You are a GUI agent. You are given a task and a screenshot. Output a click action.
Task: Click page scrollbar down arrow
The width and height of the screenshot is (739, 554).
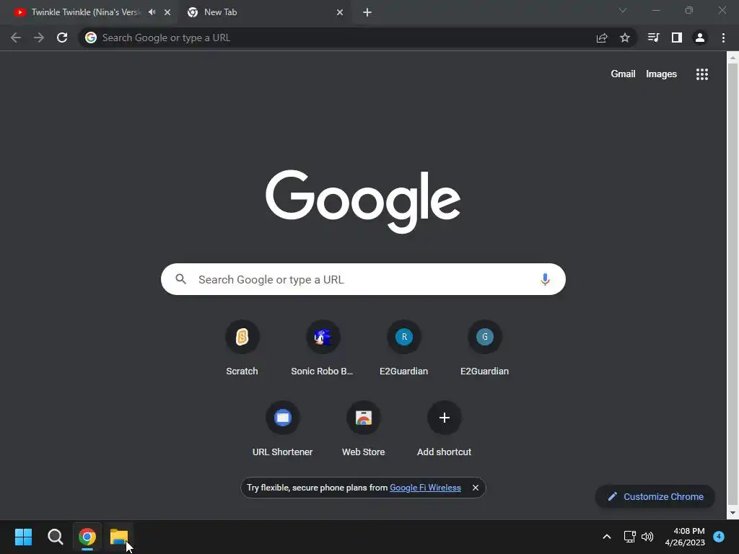pos(733,513)
